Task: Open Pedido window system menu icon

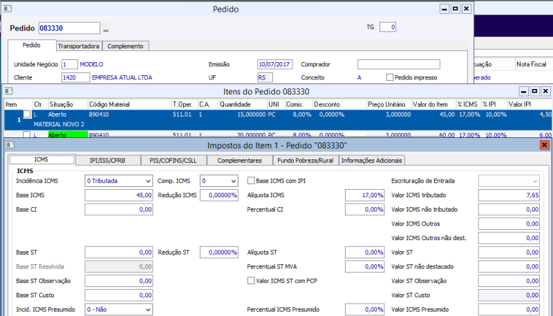Action: click(x=7, y=8)
